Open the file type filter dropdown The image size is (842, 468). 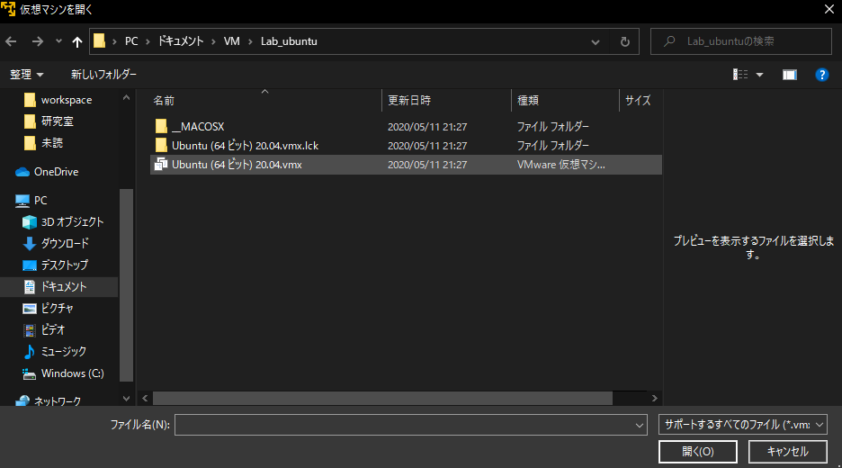742,425
